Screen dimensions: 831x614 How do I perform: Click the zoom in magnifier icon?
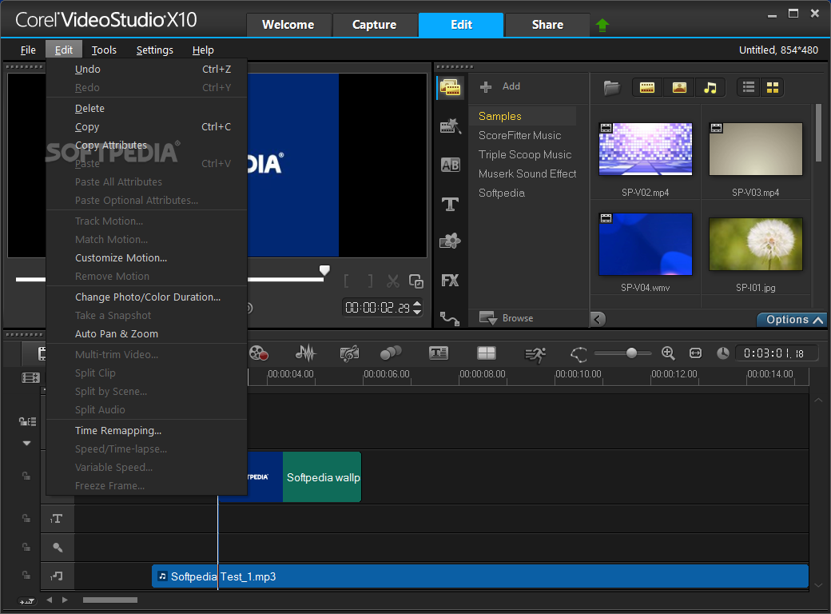click(x=668, y=353)
